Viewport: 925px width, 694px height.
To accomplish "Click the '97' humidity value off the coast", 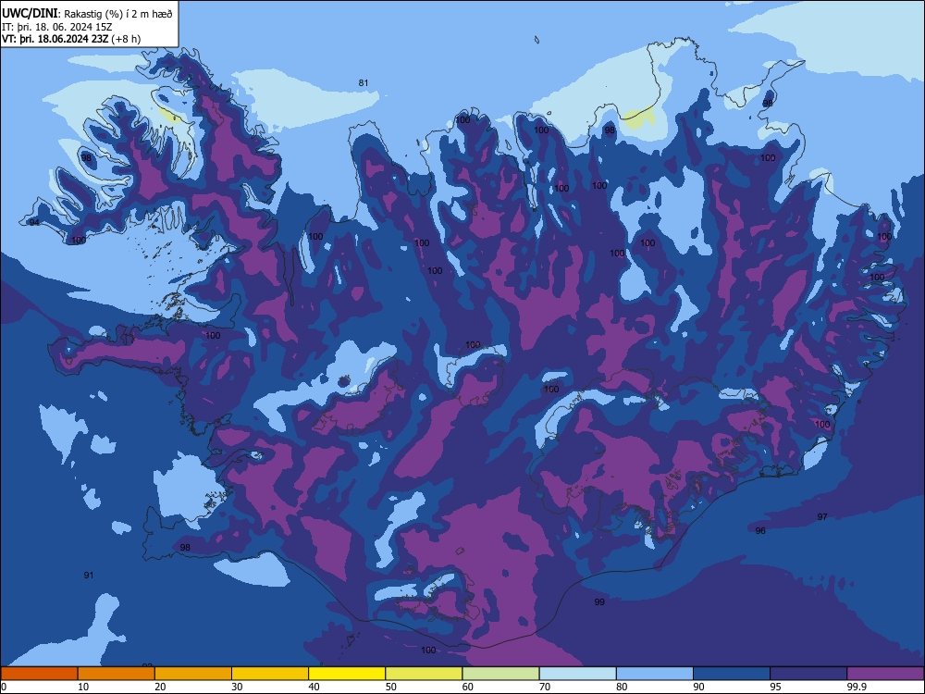I will click(x=822, y=517).
